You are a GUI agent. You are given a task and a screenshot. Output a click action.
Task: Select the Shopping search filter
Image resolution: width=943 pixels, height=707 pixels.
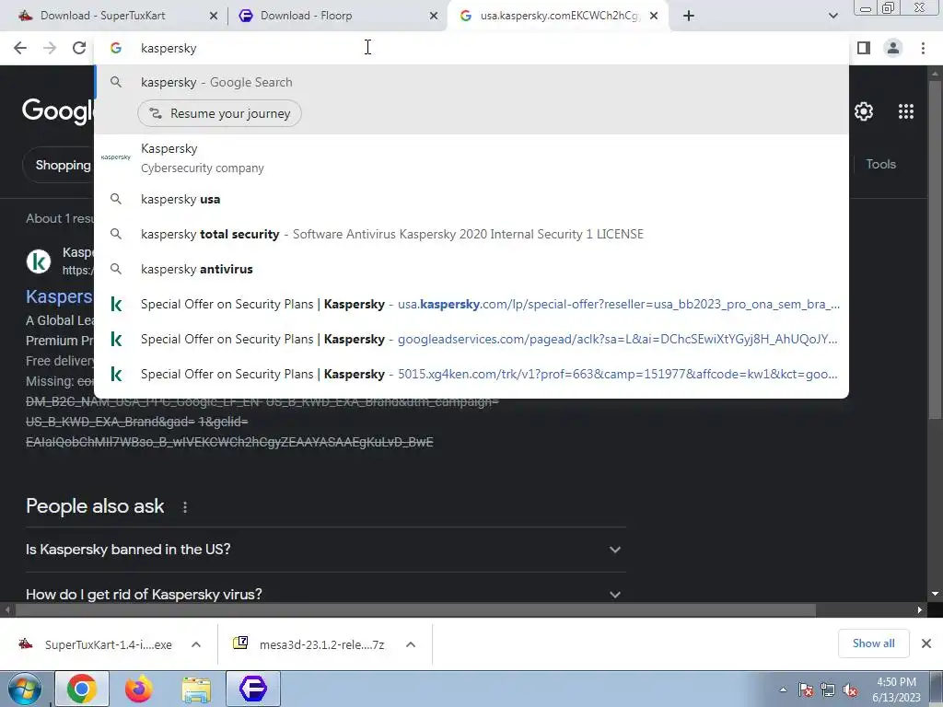(x=63, y=165)
